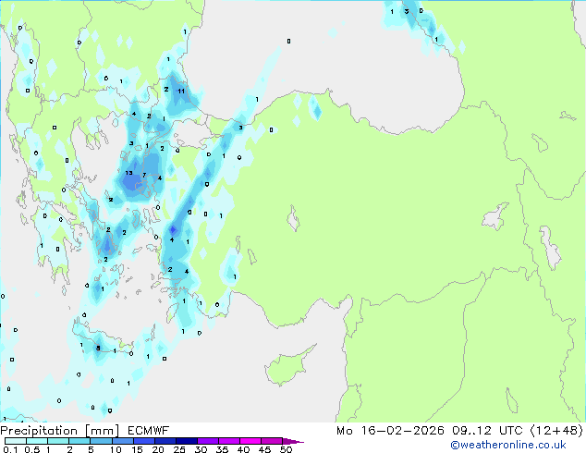The width and height of the screenshot is (586, 453).
Task: Pick the 0.1–0.5 mm palest legend swatch
Action: (16, 441)
